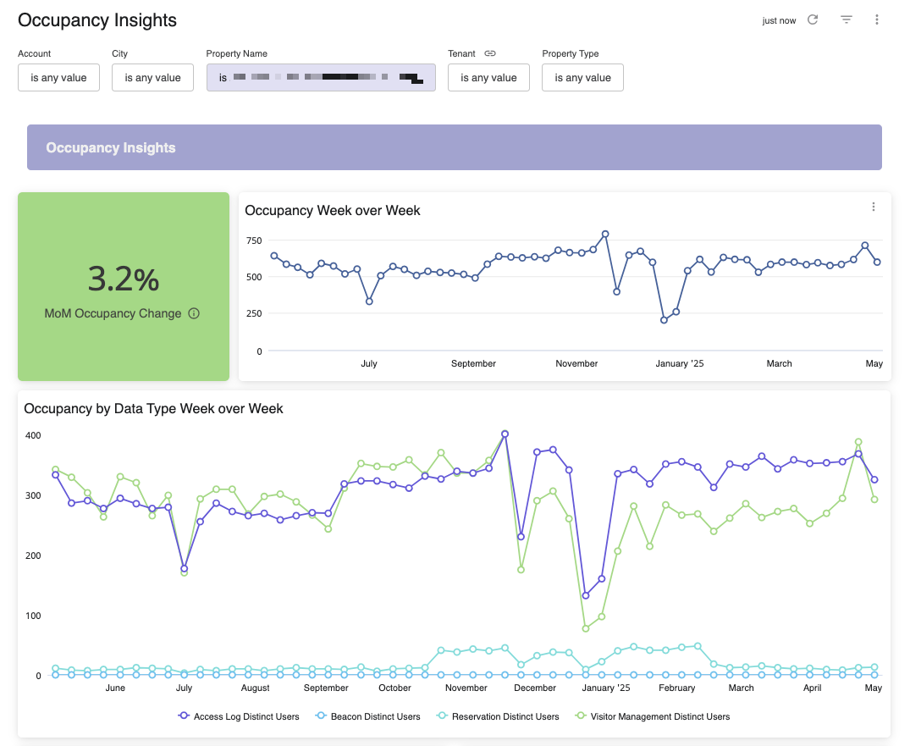Click the 3.2% MoM Occupancy tile
This screenshot has width=910, height=746.
tap(124, 286)
